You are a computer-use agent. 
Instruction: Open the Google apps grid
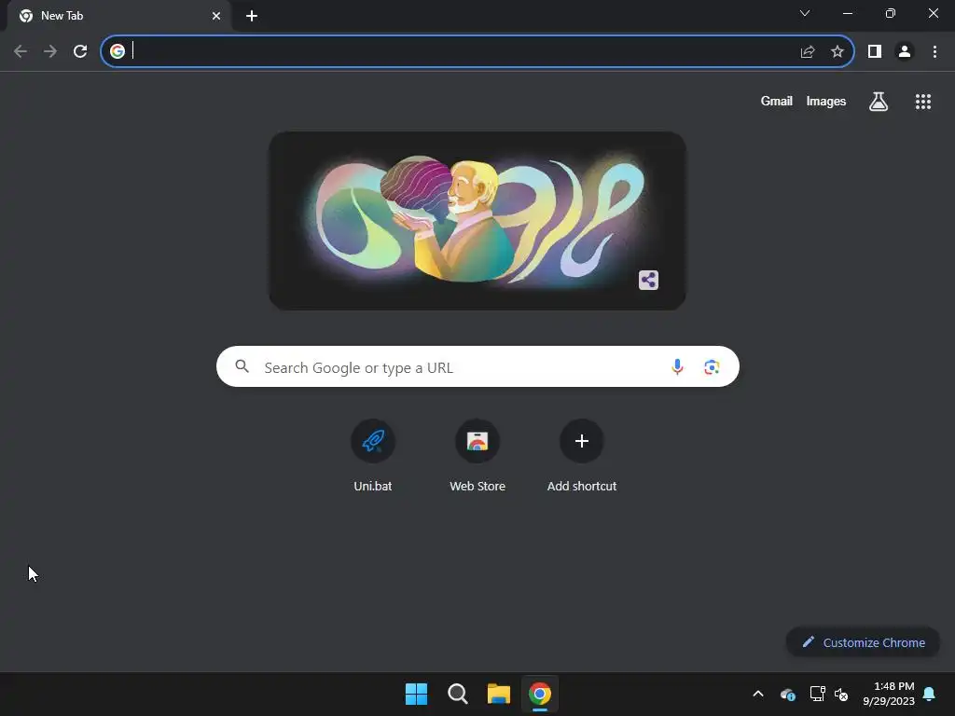tap(923, 102)
